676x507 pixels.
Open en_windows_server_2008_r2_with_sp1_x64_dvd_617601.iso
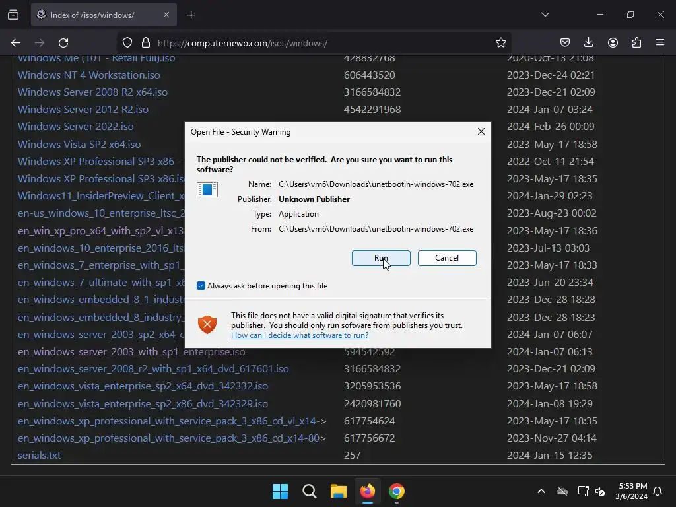pos(153,368)
